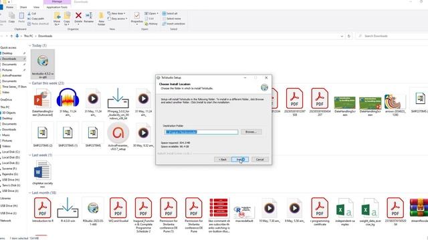428x240 pixels.
Task: Click Copy path in Clipboard group
Action: [x=35, y=19]
